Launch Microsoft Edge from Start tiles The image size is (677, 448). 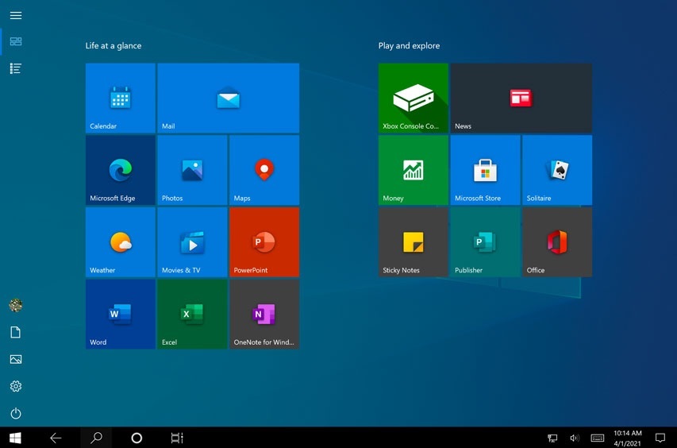(120, 170)
